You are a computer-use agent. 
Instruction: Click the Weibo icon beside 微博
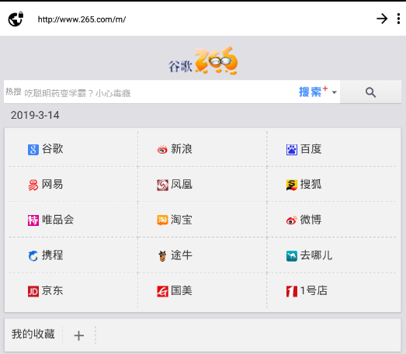[292, 220]
